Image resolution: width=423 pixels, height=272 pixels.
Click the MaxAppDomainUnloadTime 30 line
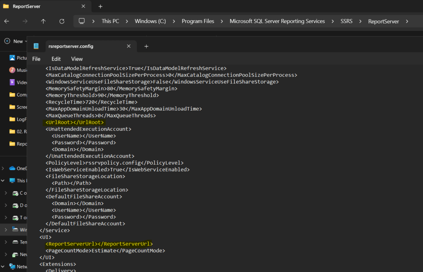tap(124, 109)
